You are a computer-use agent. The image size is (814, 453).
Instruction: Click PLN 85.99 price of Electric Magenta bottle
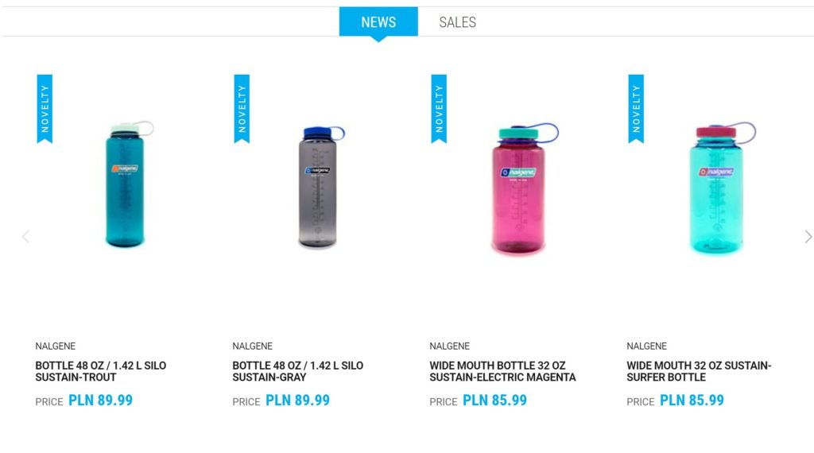tap(494, 401)
